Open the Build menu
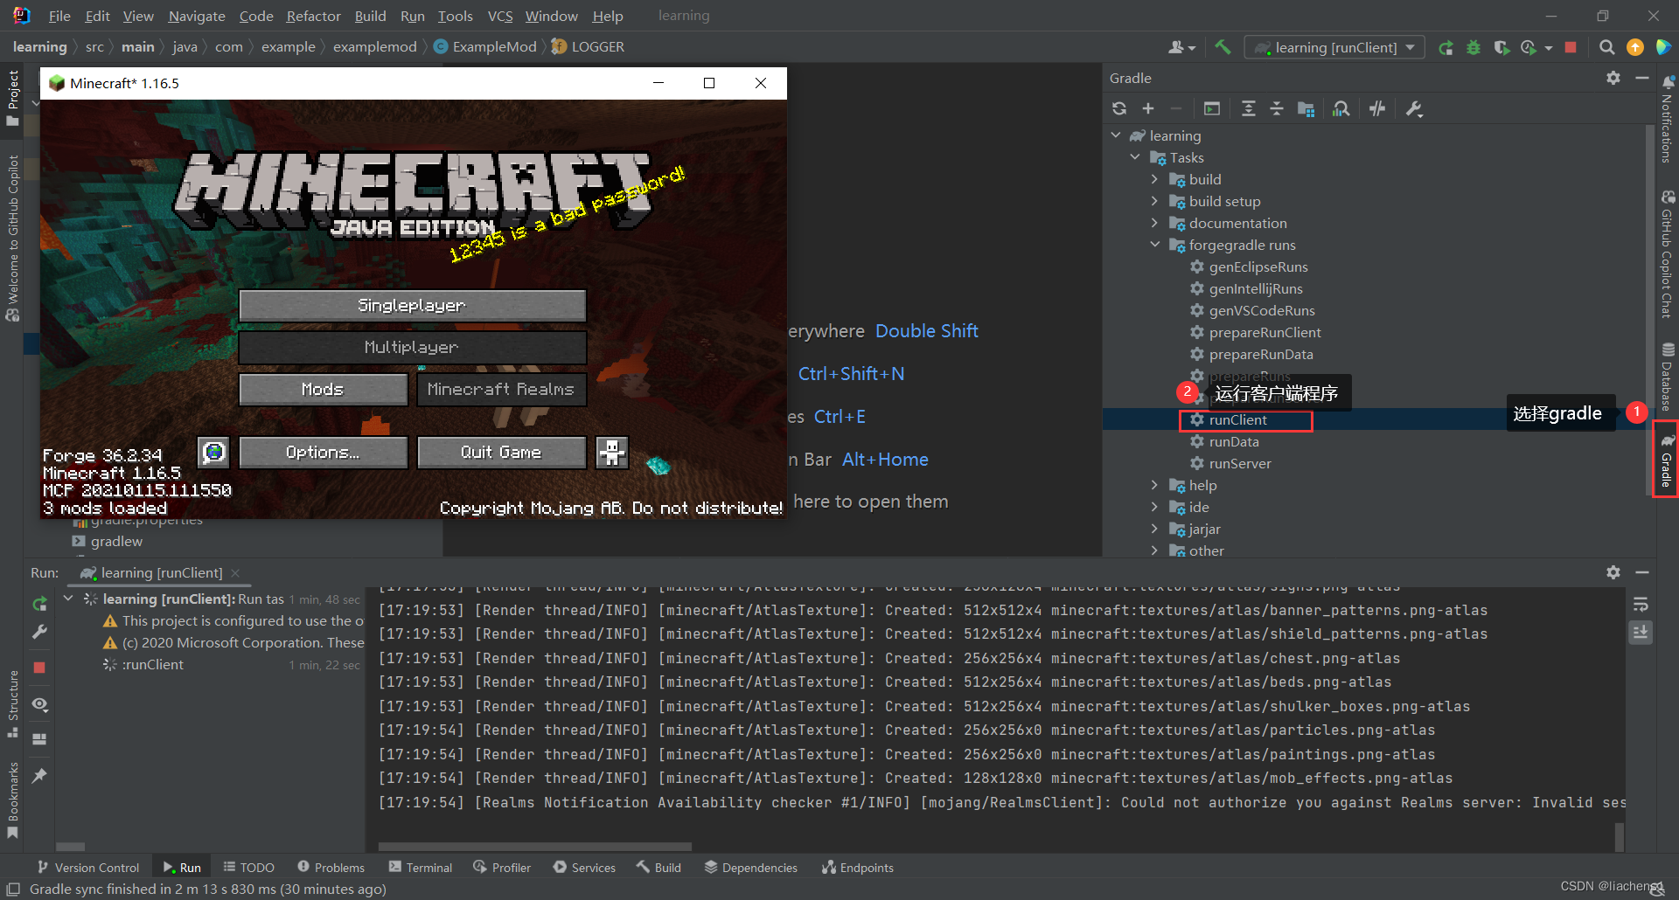The image size is (1679, 900). point(370,16)
